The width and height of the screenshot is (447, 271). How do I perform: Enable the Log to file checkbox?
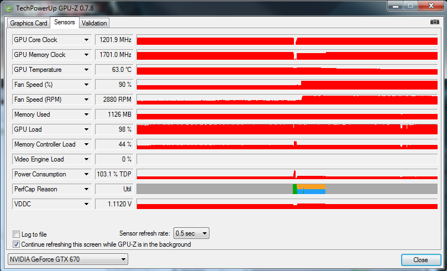coord(16,234)
